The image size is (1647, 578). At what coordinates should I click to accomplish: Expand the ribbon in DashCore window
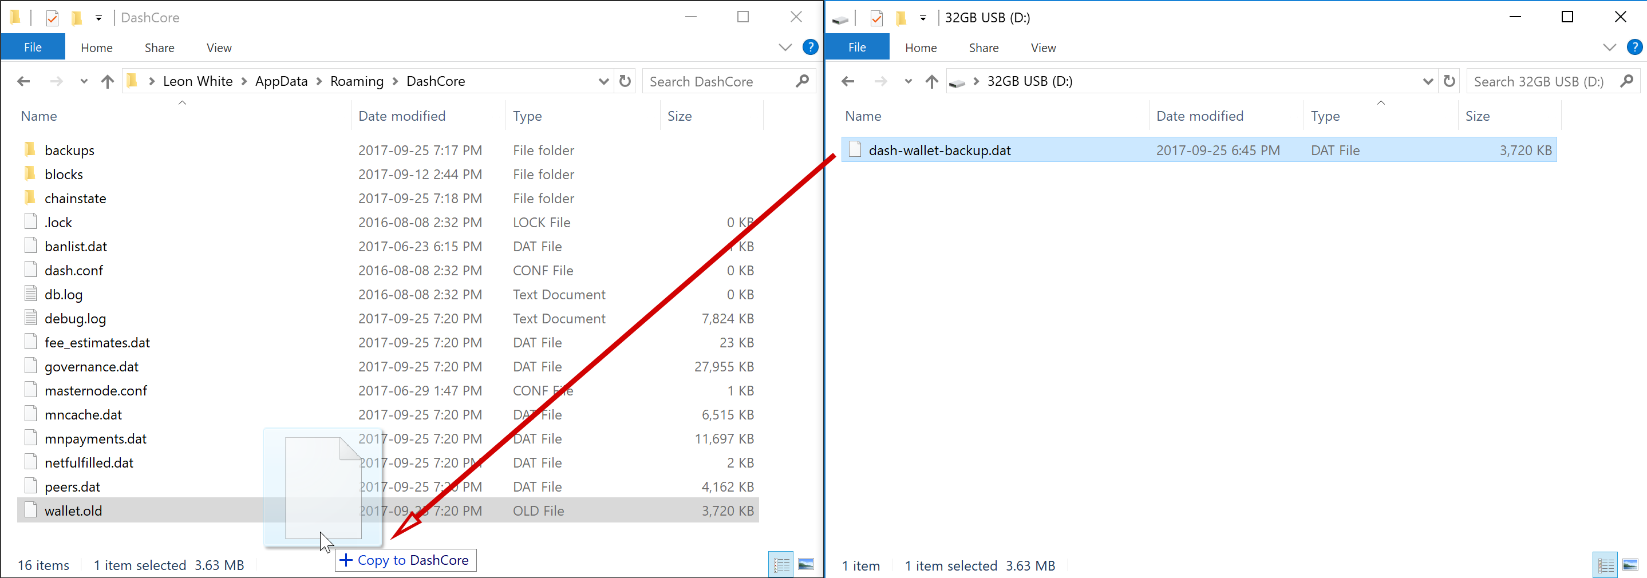(785, 47)
